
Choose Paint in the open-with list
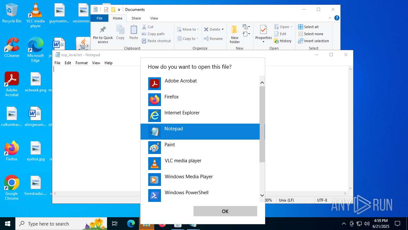pos(200,148)
